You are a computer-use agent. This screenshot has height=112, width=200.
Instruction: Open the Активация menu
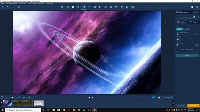(49, 3)
